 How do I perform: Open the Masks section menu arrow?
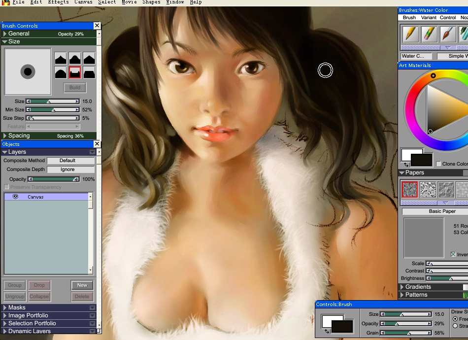pyautogui.click(x=92, y=308)
